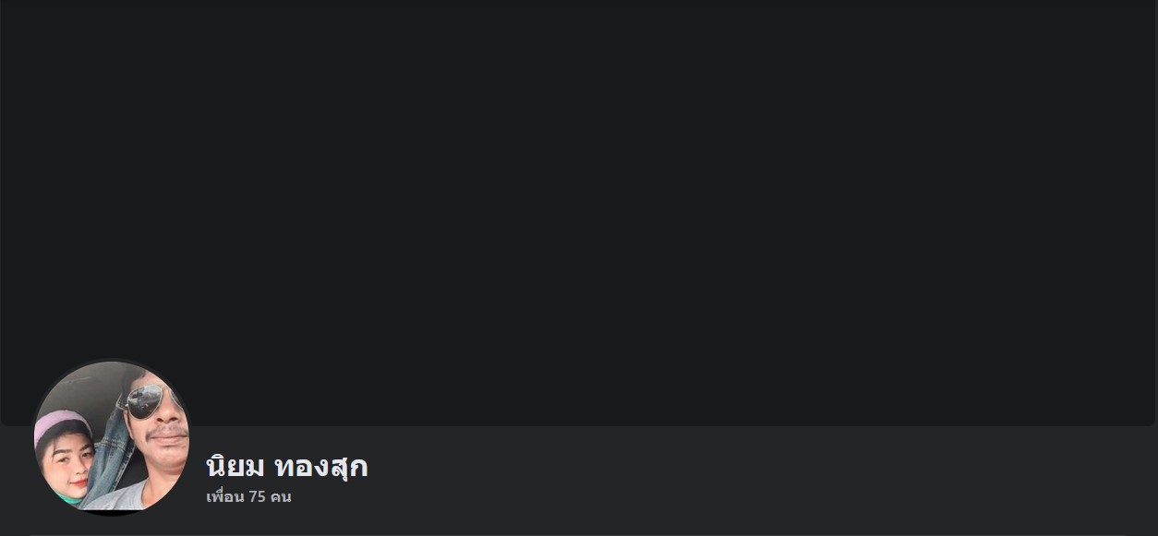Click the aviator sunglasses in the profile photo

152,399
